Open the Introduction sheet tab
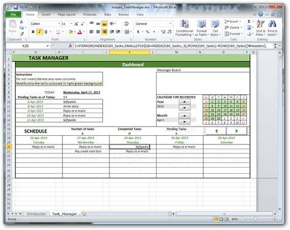 click(37, 213)
